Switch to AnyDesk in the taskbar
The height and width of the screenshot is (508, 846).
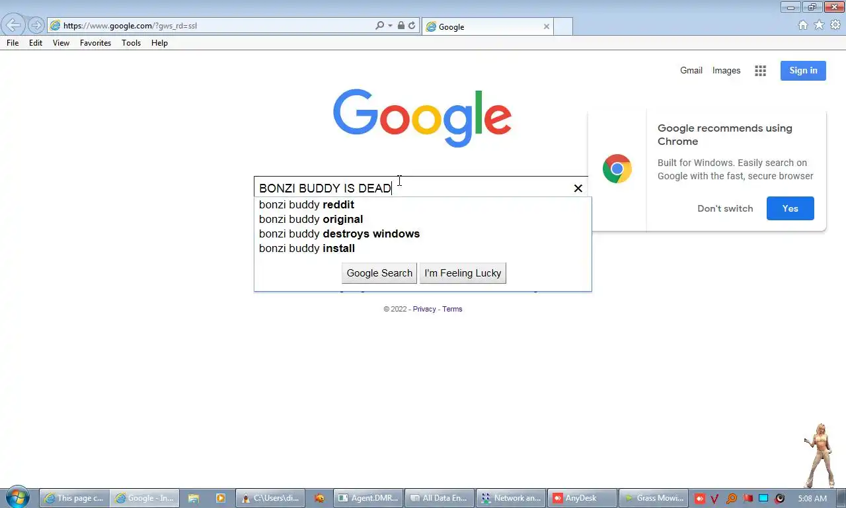click(x=582, y=498)
